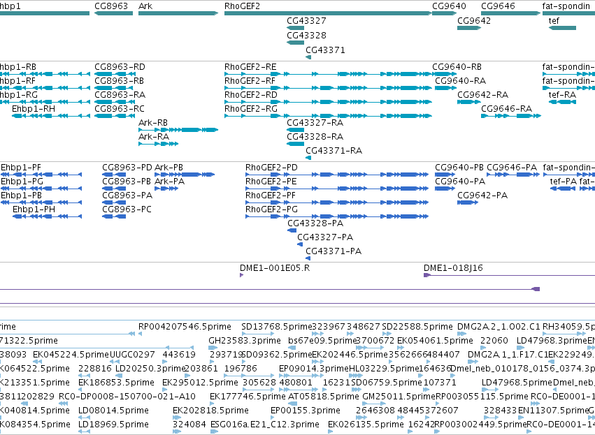Click protein RhoGEF2-PF
Image resolution: width=595 pixels, height=435 pixels.
[x=271, y=196]
